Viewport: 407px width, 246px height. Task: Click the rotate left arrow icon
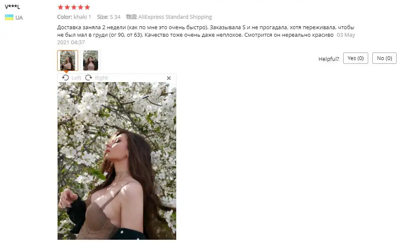[x=66, y=78]
